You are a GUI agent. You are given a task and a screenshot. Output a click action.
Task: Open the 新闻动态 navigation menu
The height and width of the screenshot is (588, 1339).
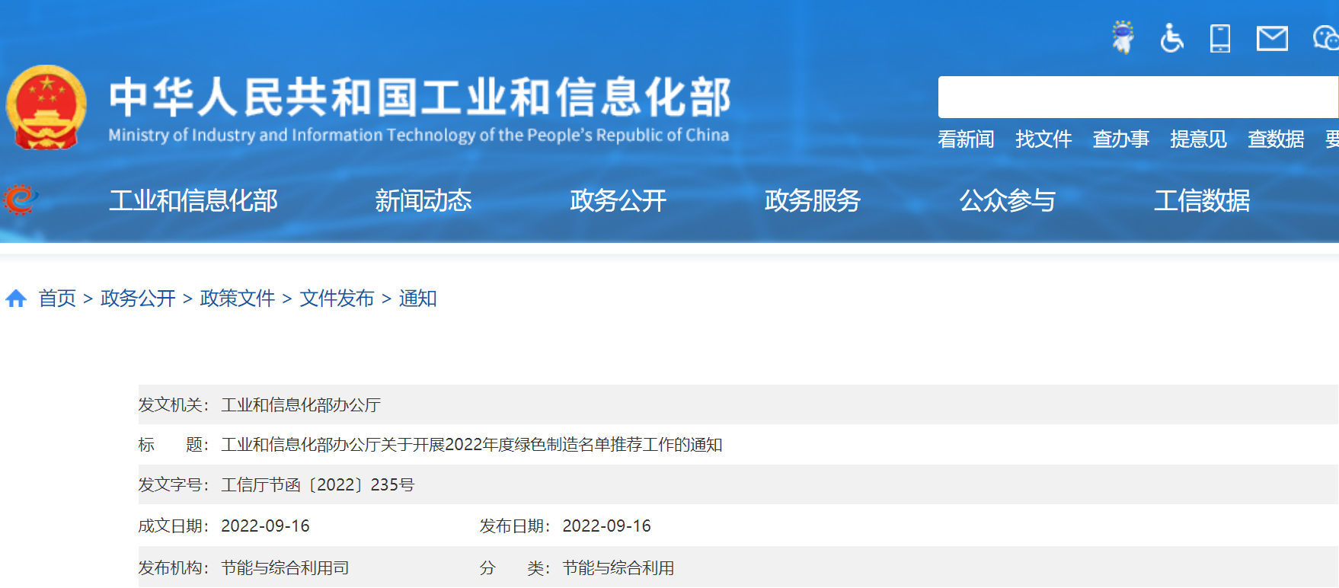423,200
